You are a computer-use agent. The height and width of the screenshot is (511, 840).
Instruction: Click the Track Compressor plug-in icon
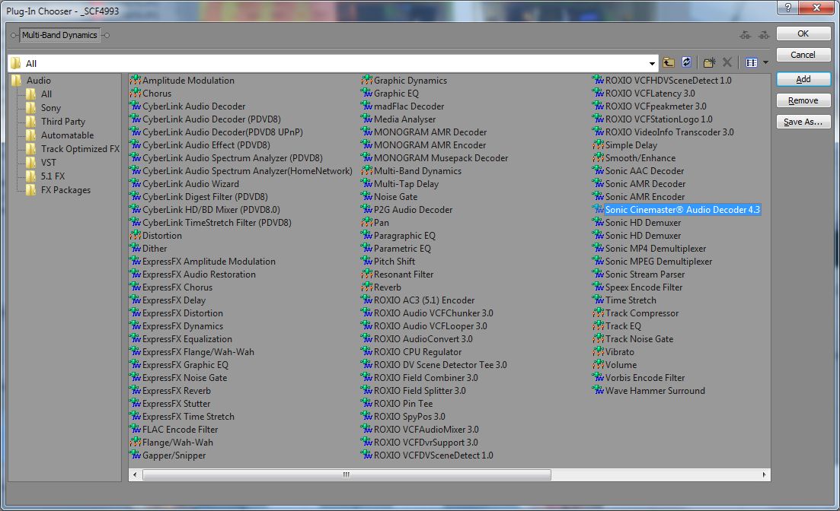point(599,313)
